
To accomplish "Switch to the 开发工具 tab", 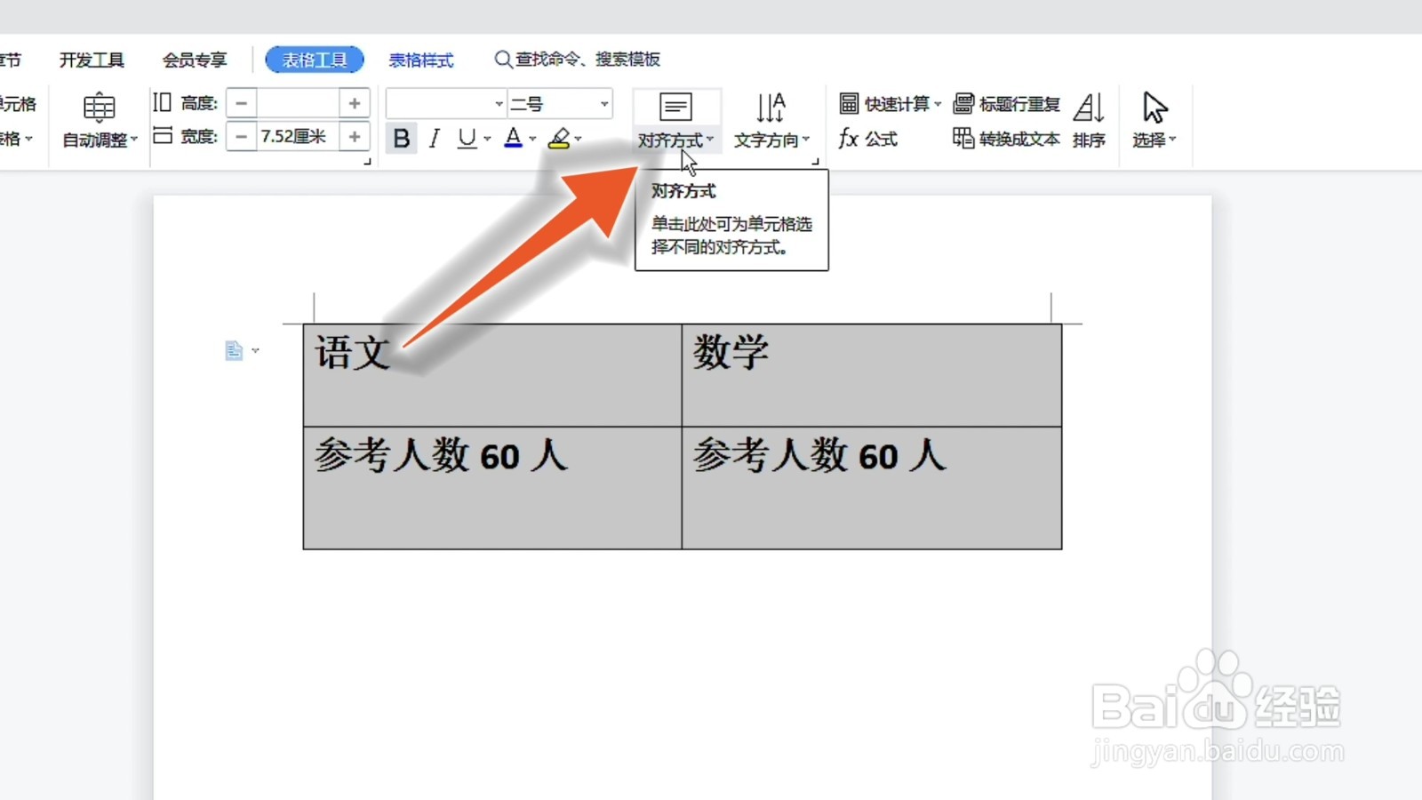I will click(92, 60).
